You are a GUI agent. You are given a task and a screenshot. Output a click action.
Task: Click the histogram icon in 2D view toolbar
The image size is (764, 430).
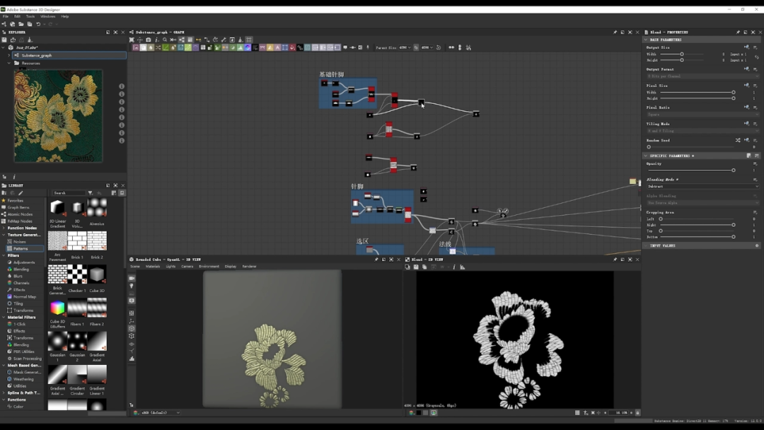pyautogui.click(x=463, y=267)
